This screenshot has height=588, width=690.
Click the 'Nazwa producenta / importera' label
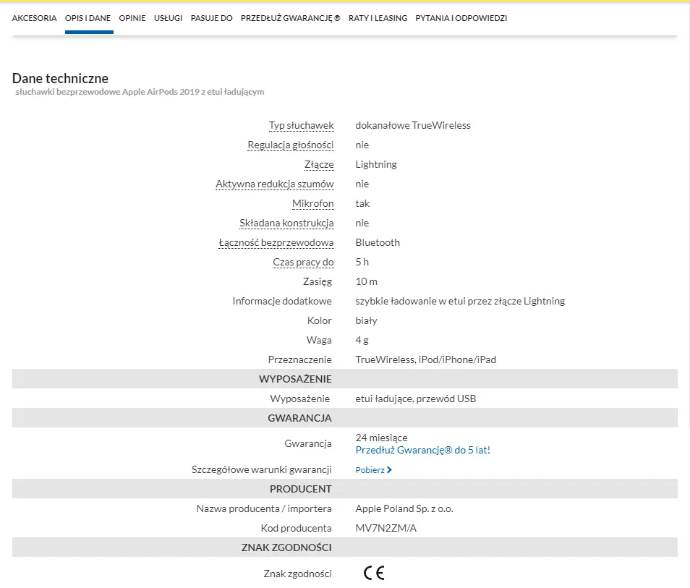point(264,508)
